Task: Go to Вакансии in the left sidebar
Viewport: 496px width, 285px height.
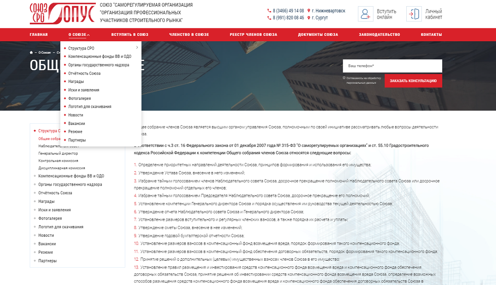Action: point(47,244)
